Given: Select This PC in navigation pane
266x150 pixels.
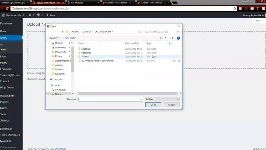Looking at the screenshot, I should tap(57, 85).
